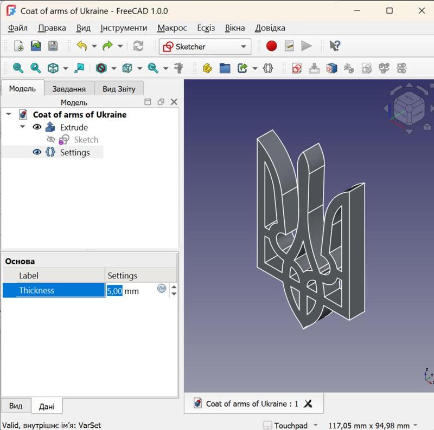Viewport: 434px width, 430px height.
Task: Run the macro with the play icon
Action: pyautogui.click(x=307, y=46)
